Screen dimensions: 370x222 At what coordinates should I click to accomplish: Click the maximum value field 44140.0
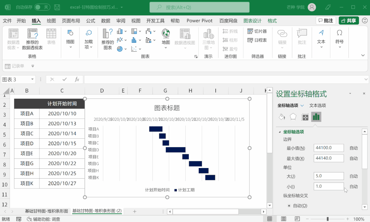click(x=329, y=158)
